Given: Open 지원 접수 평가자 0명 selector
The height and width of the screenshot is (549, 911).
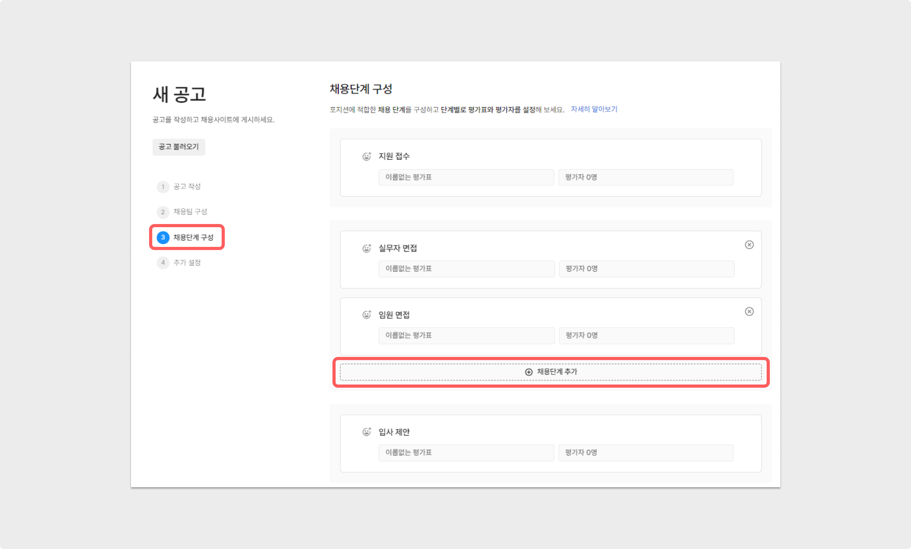Looking at the screenshot, I should [x=646, y=177].
